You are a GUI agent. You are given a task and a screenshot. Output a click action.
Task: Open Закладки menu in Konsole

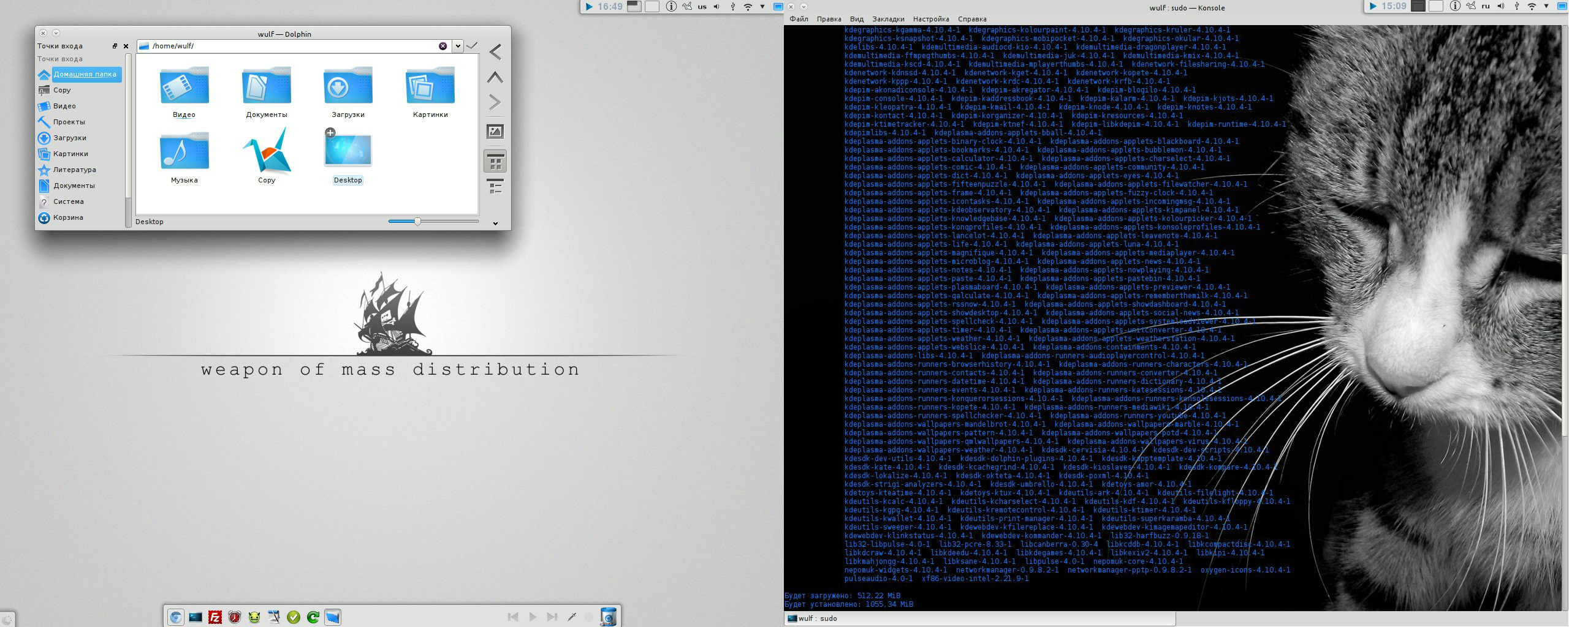click(888, 19)
